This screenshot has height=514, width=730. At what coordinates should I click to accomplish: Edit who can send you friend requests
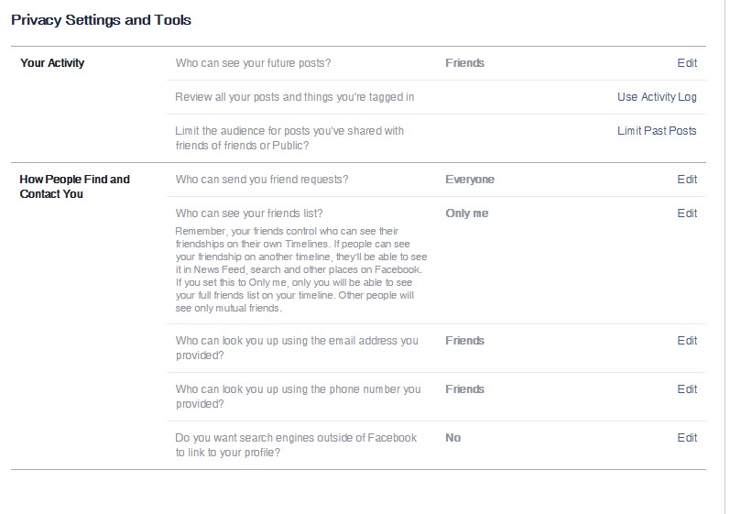point(687,180)
